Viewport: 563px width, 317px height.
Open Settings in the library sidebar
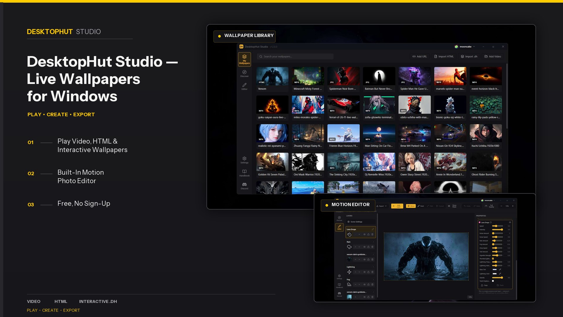point(244,160)
